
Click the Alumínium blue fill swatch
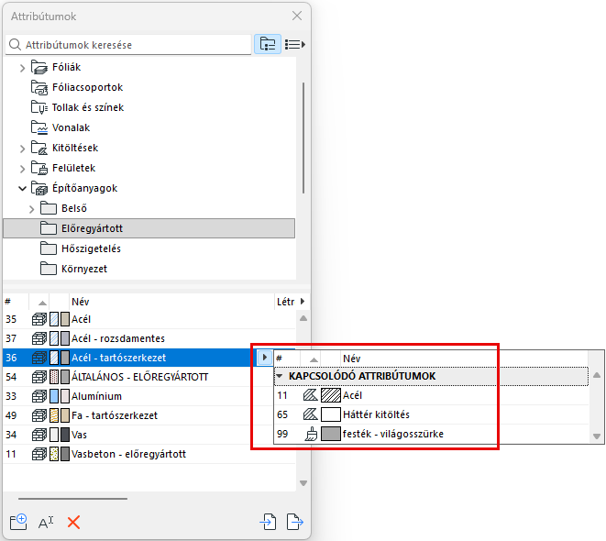coord(54,396)
